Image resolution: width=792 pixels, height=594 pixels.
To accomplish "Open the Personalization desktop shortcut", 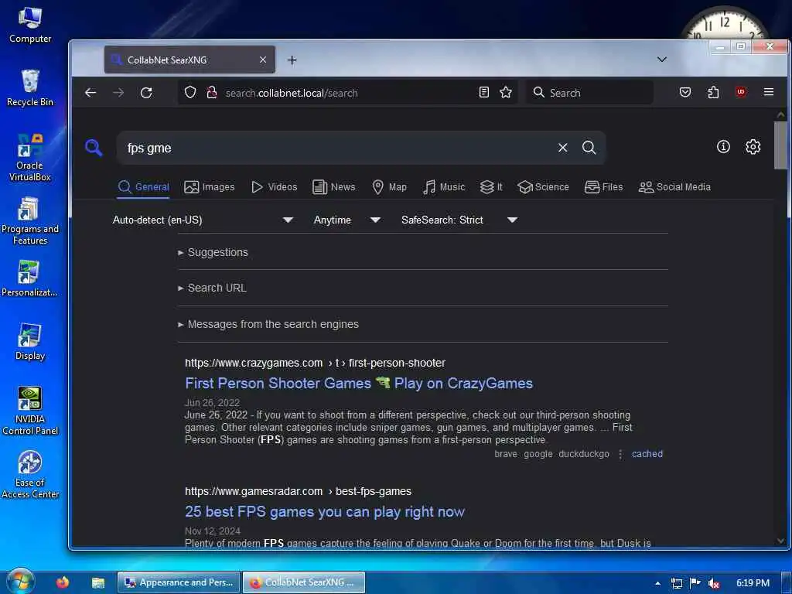I will click(30, 278).
